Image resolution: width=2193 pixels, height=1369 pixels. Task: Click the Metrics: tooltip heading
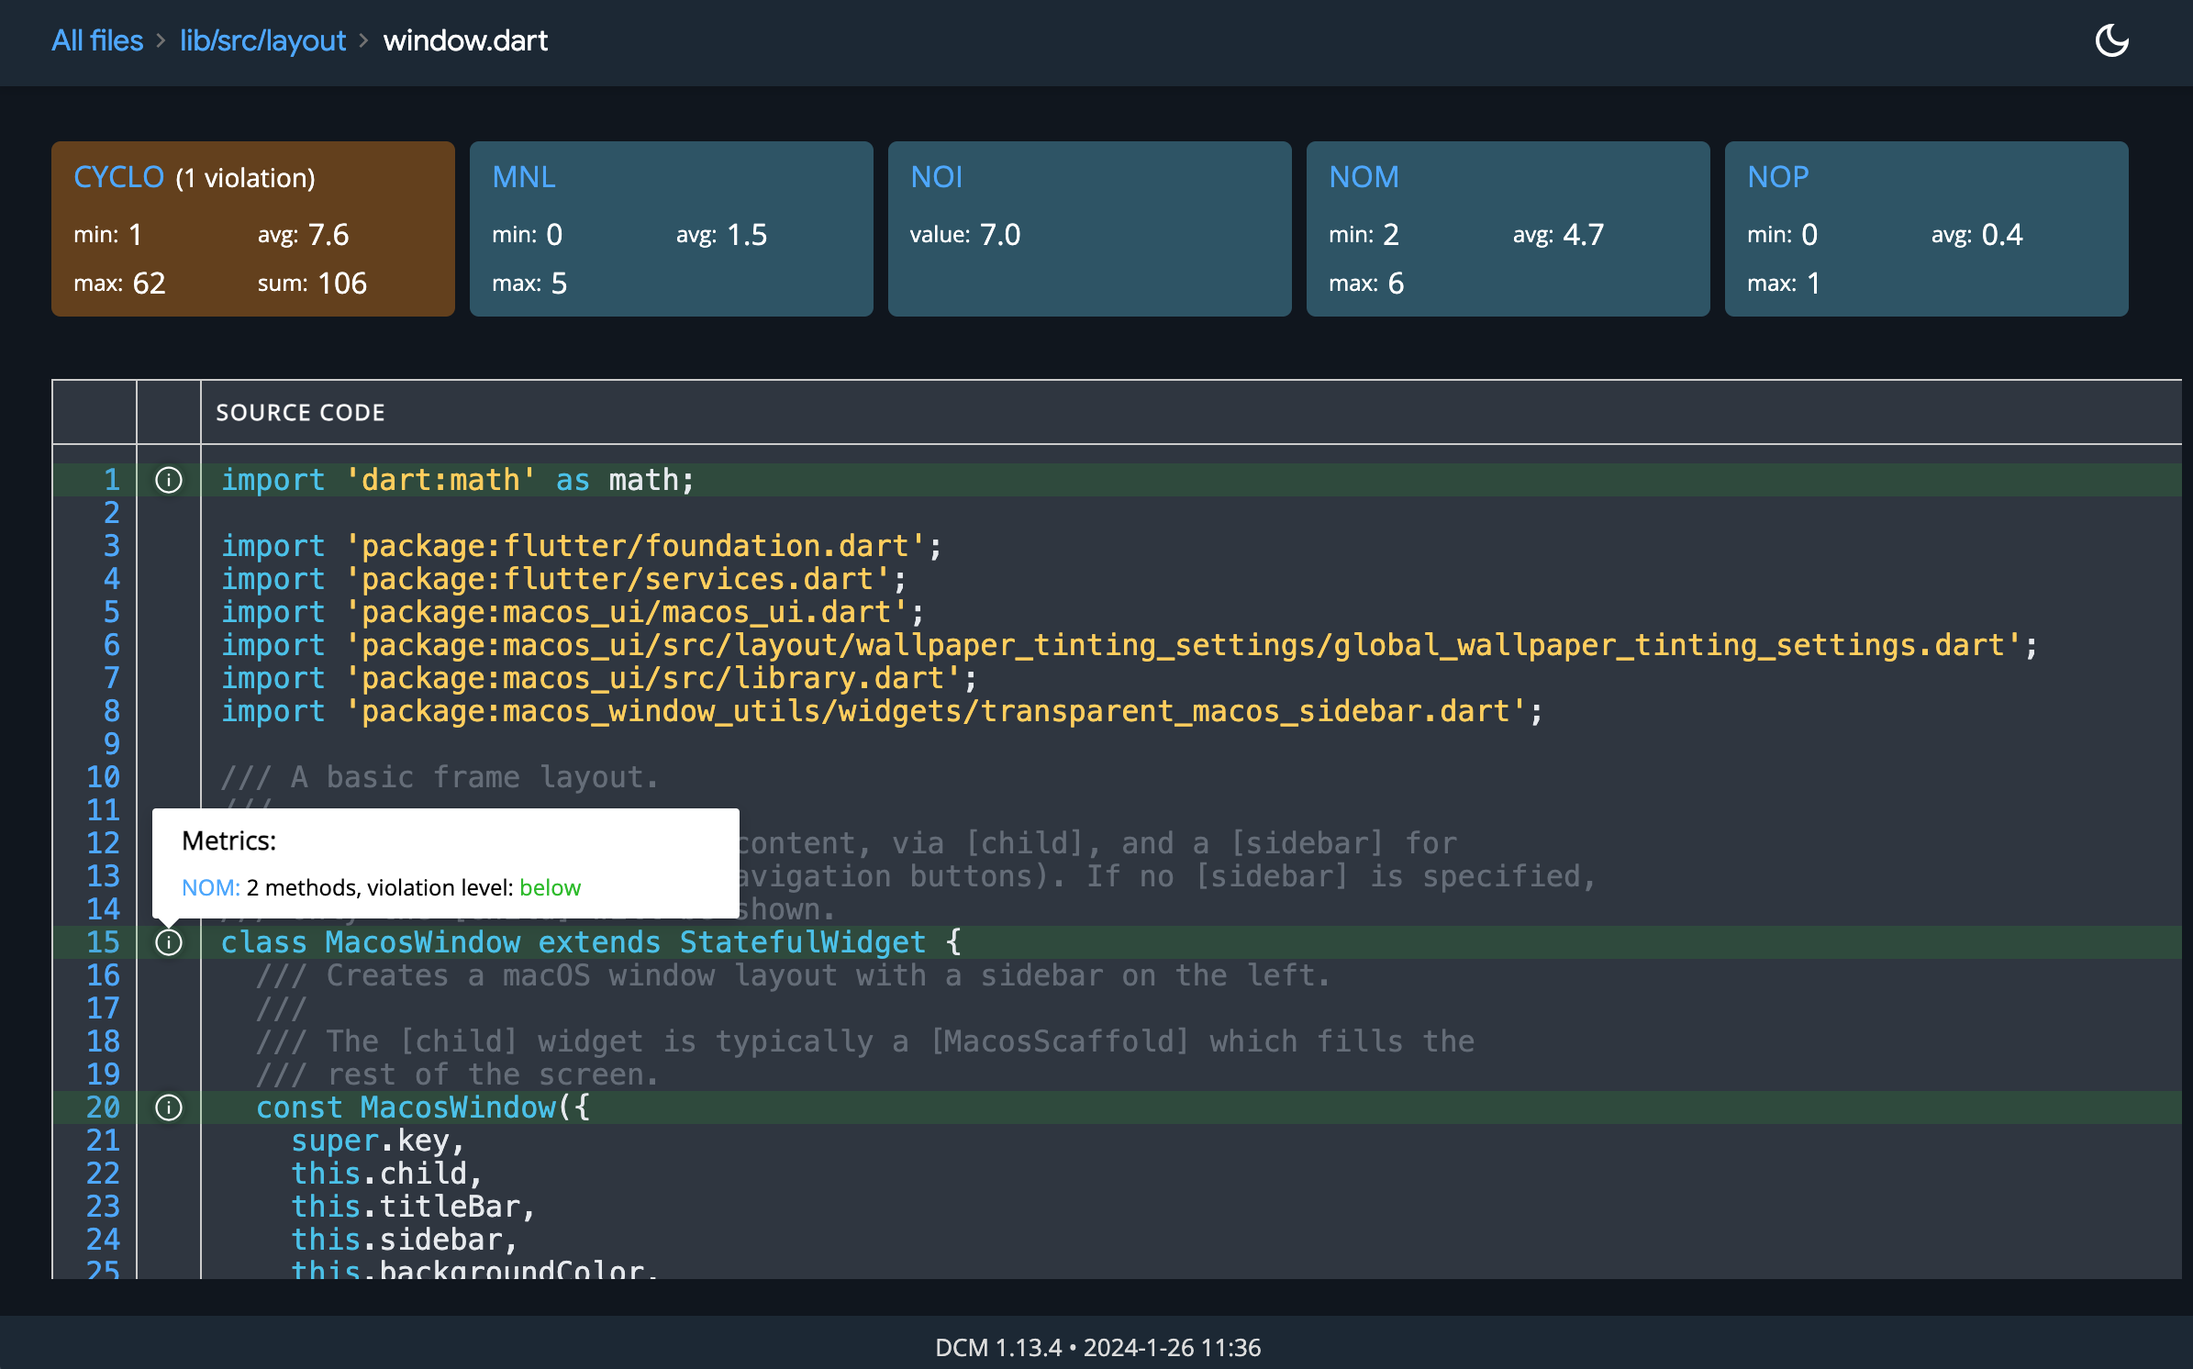coord(228,840)
